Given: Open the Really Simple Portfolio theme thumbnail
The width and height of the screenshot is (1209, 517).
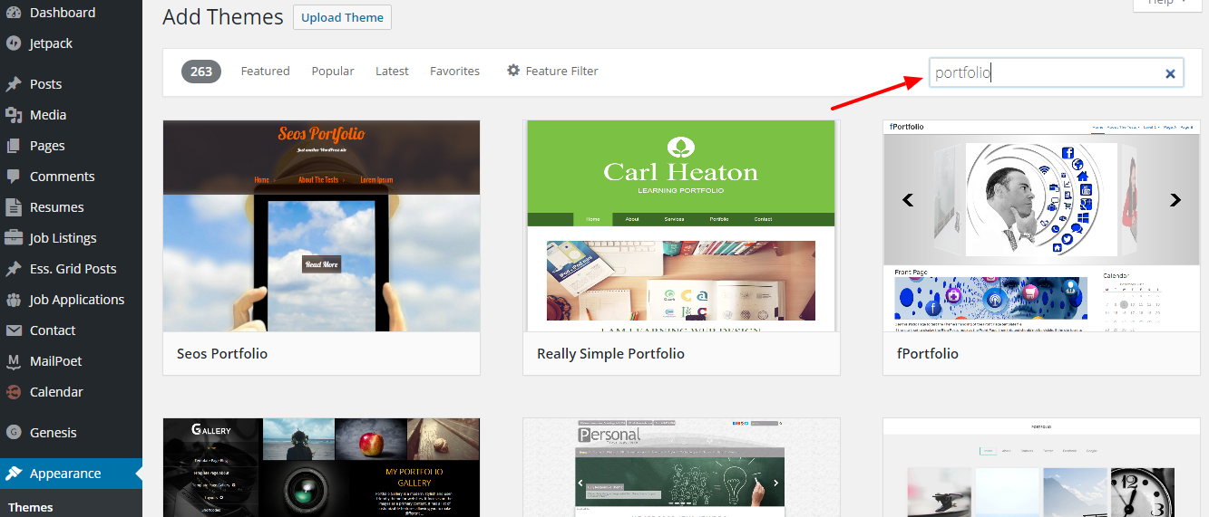Looking at the screenshot, I should (681, 225).
